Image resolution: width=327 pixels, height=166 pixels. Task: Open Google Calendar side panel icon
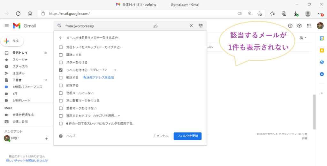click(x=322, y=38)
